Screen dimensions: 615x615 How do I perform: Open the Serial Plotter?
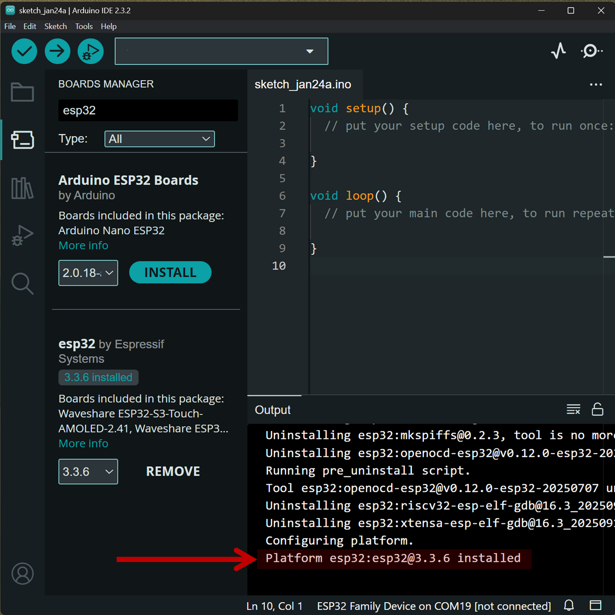558,51
